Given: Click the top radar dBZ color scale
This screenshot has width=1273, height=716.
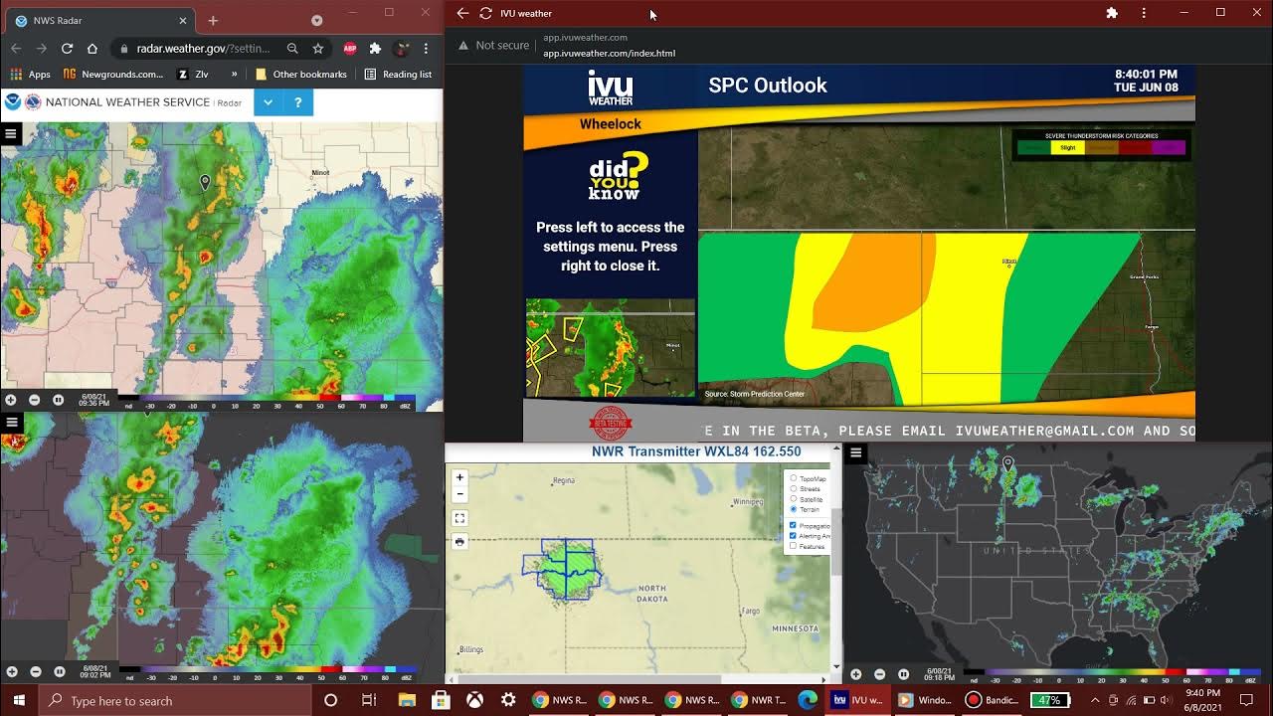Looking at the screenshot, I should tap(267, 400).
